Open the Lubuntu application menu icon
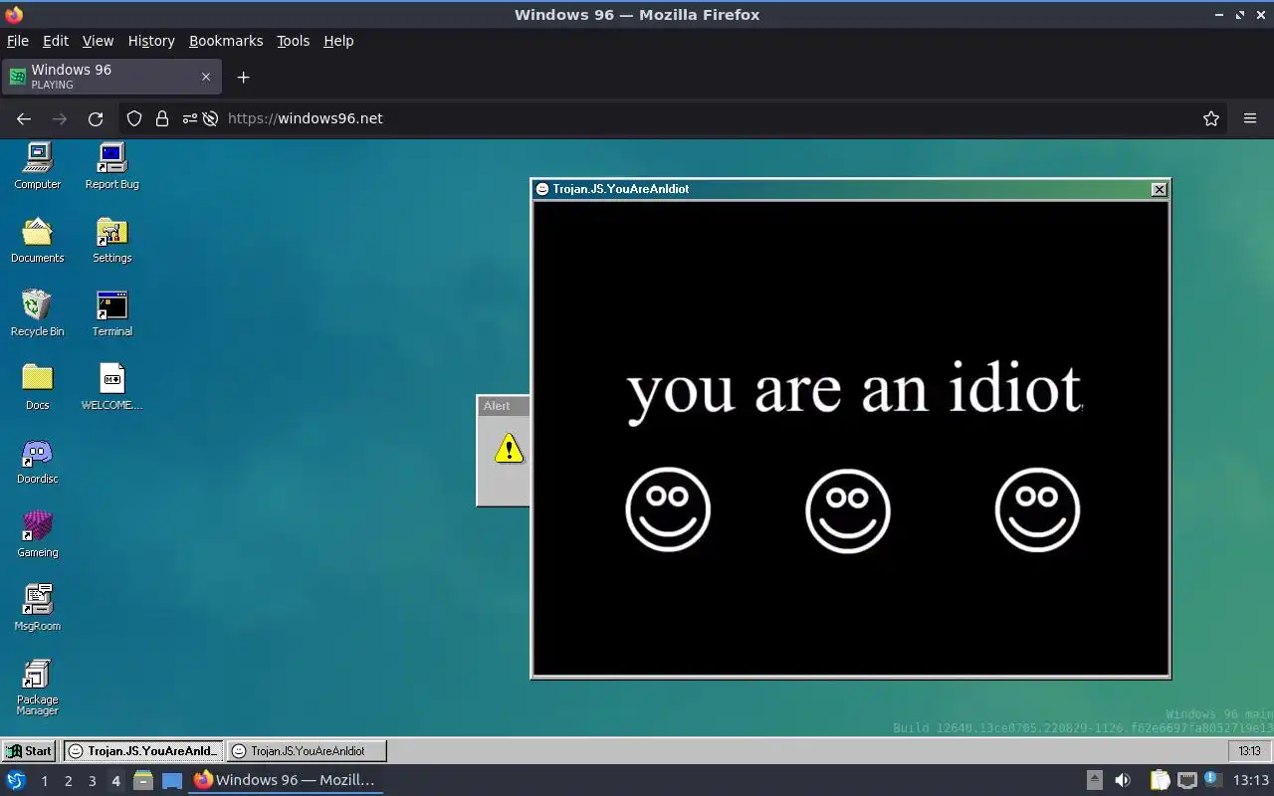This screenshot has height=796, width=1274. click(16, 780)
